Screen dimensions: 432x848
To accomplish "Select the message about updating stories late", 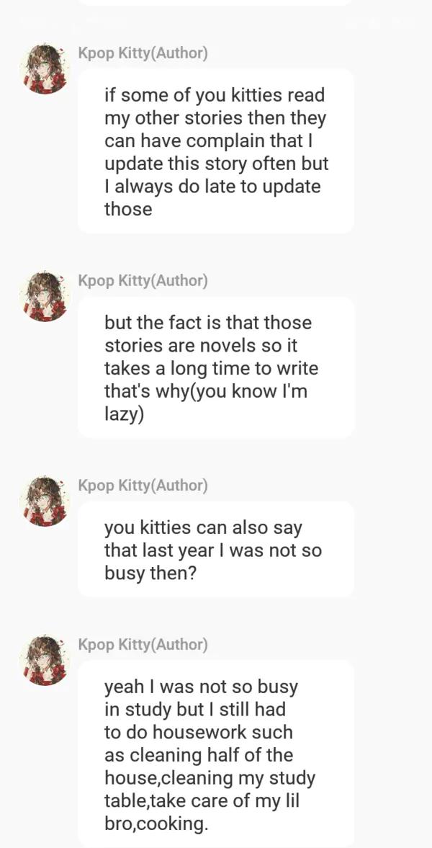I will [x=216, y=151].
